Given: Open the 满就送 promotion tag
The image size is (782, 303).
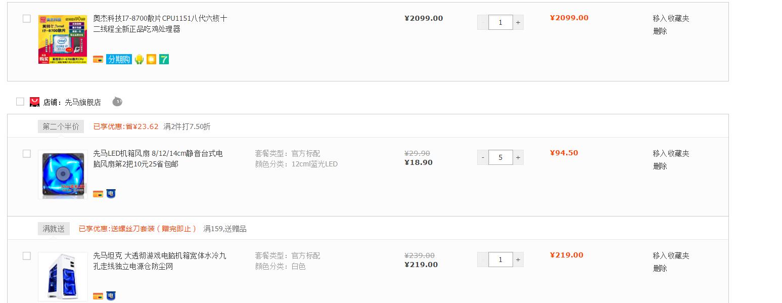Looking at the screenshot, I should (x=54, y=229).
